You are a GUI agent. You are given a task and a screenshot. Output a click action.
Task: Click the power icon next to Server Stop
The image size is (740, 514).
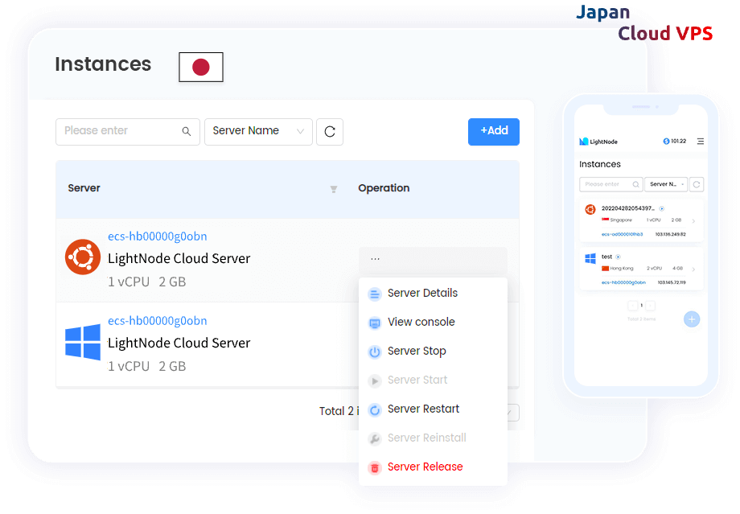click(374, 351)
